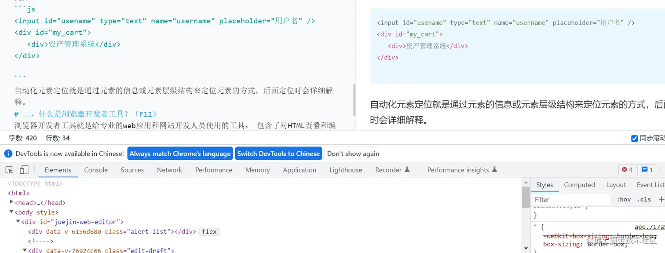The width and height of the screenshot is (665, 253).
Task: Select the Computed sidebar tab
Action: (x=579, y=185)
